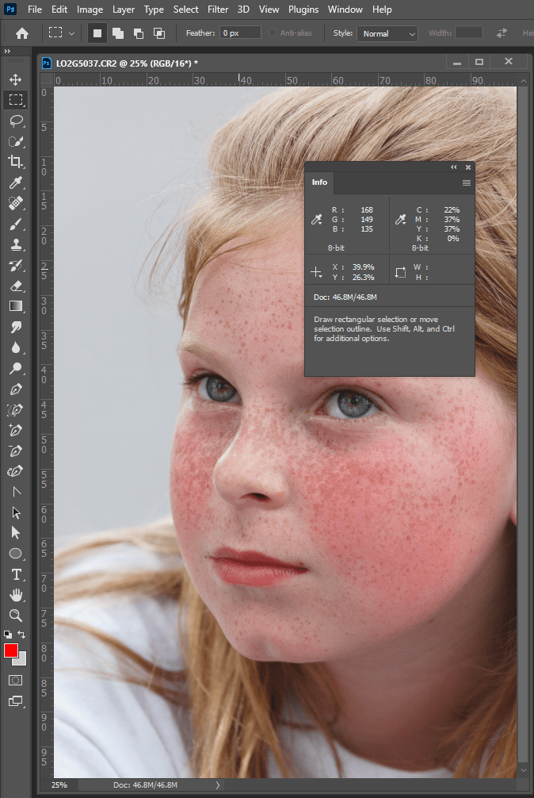The width and height of the screenshot is (534, 798).
Task: Select the Crop tool
Action: (x=16, y=162)
